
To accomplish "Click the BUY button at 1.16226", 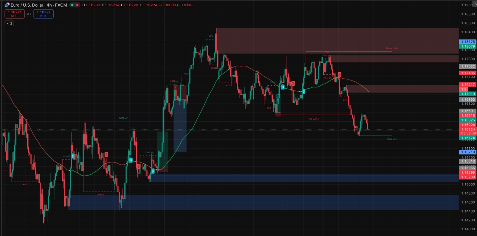I will 44,14.
